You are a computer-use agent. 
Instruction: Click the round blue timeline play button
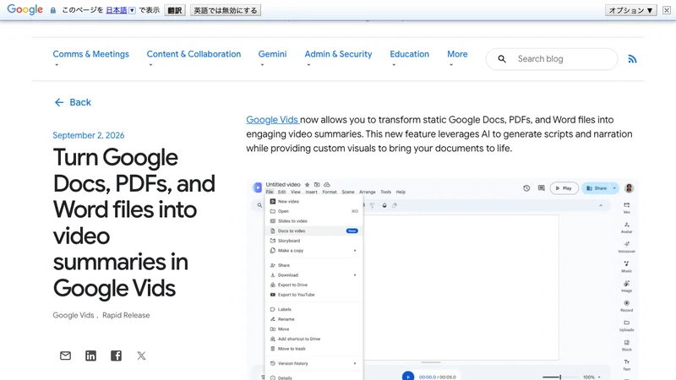tap(408, 376)
